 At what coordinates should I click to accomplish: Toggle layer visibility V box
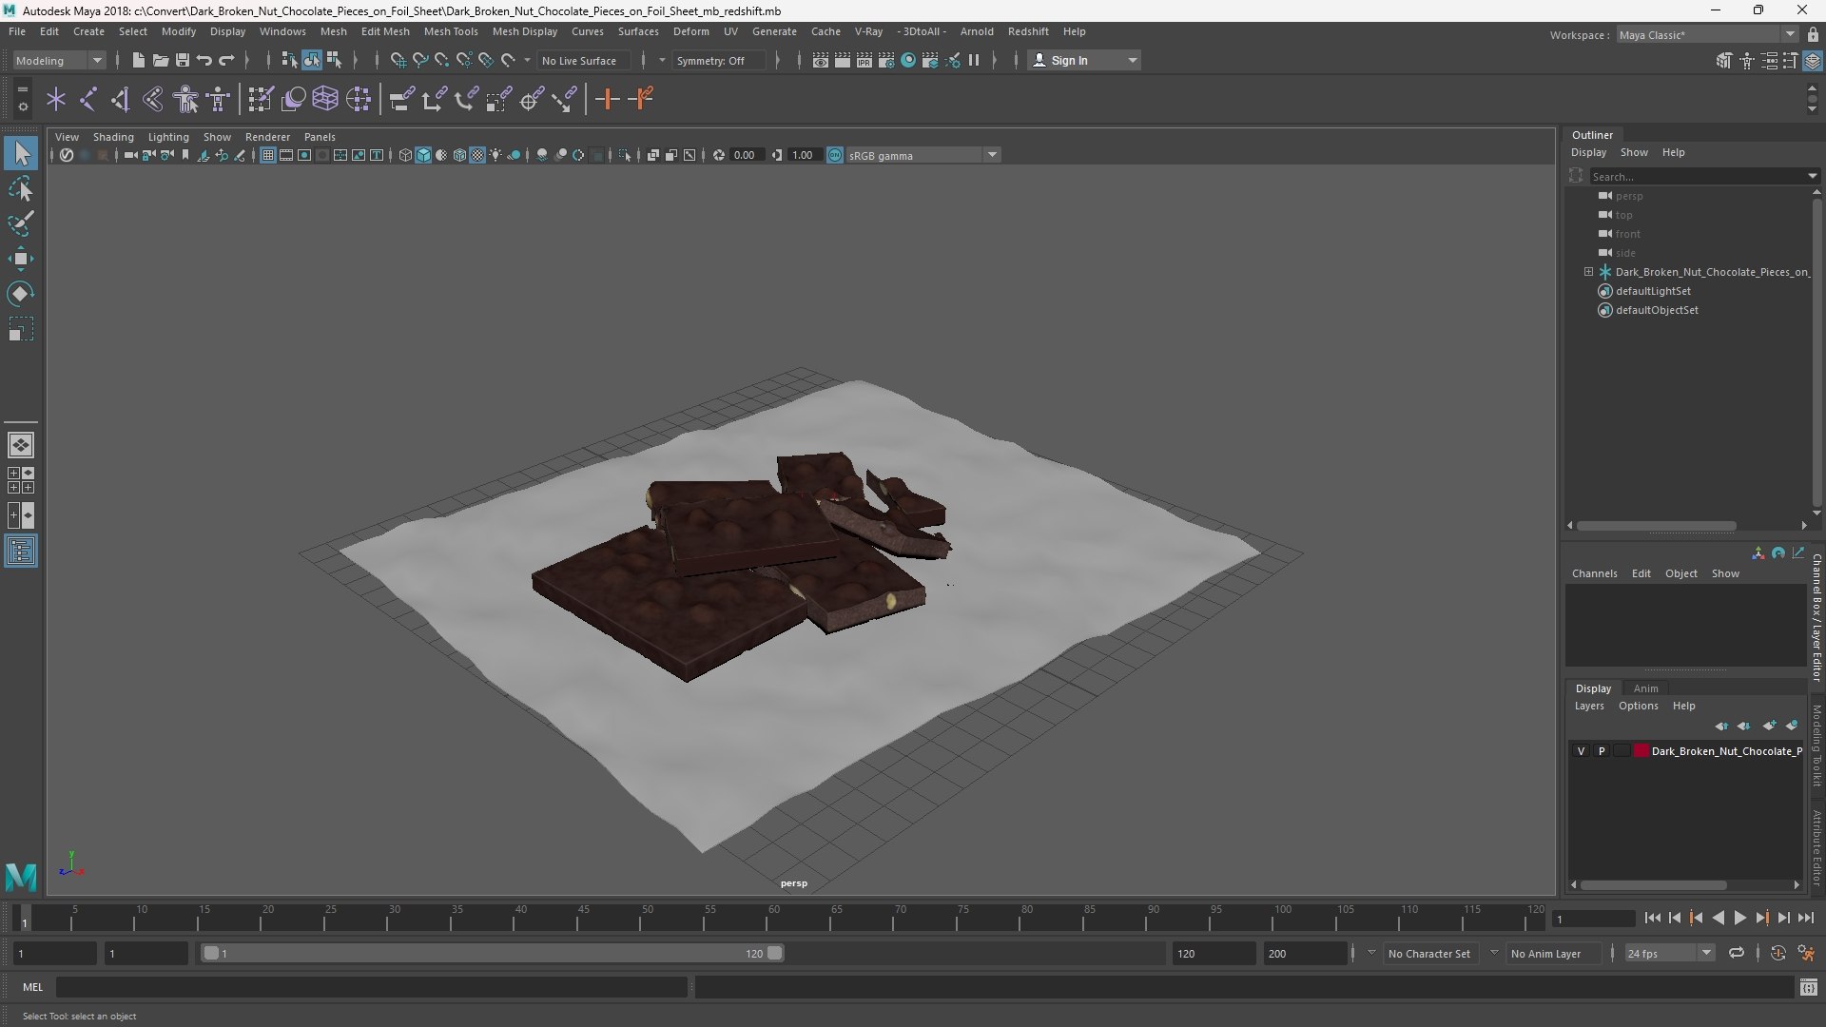[1582, 751]
